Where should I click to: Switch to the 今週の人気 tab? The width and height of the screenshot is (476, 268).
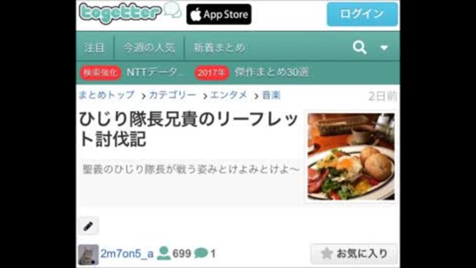pyautogui.click(x=149, y=48)
